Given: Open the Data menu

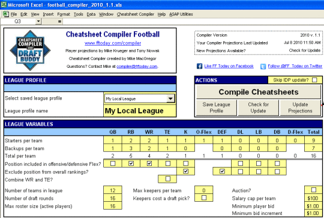Looking at the screenshot, I should click(91, 14).
